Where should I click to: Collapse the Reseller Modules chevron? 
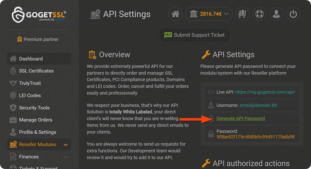(x=66, y=145)
